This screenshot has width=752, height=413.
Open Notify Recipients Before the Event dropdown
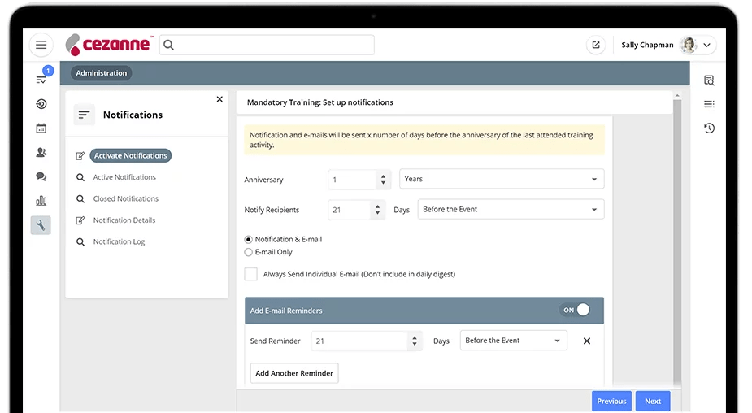pos(511,209)
